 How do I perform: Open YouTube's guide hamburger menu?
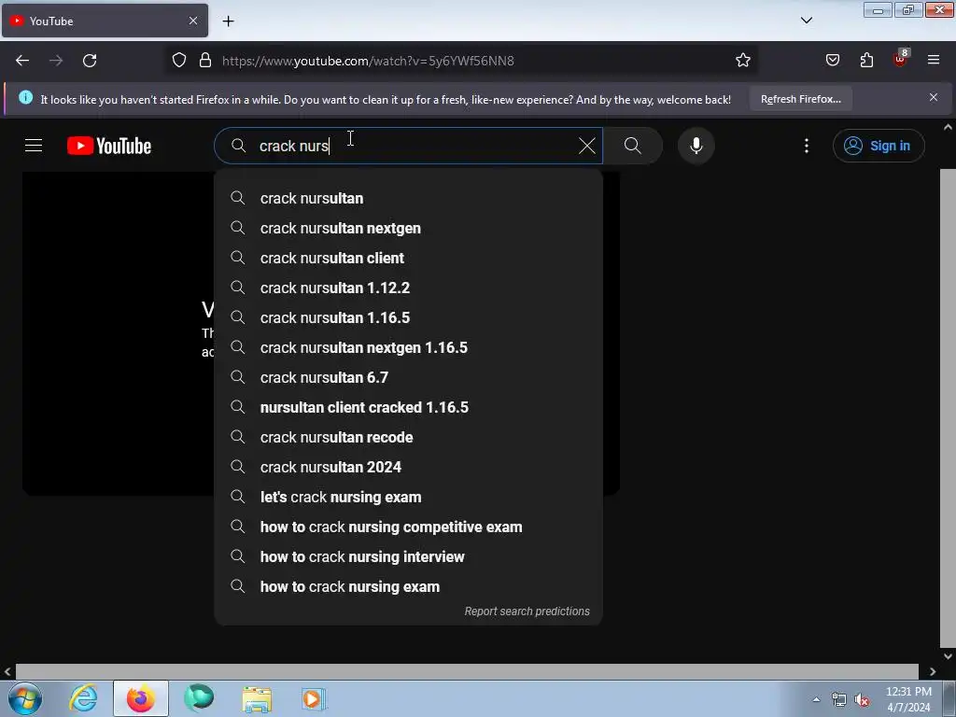[x=34, y=146]
